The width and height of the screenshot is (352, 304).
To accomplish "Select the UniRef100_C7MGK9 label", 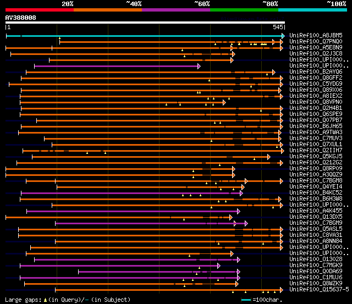I will (316, 266).
